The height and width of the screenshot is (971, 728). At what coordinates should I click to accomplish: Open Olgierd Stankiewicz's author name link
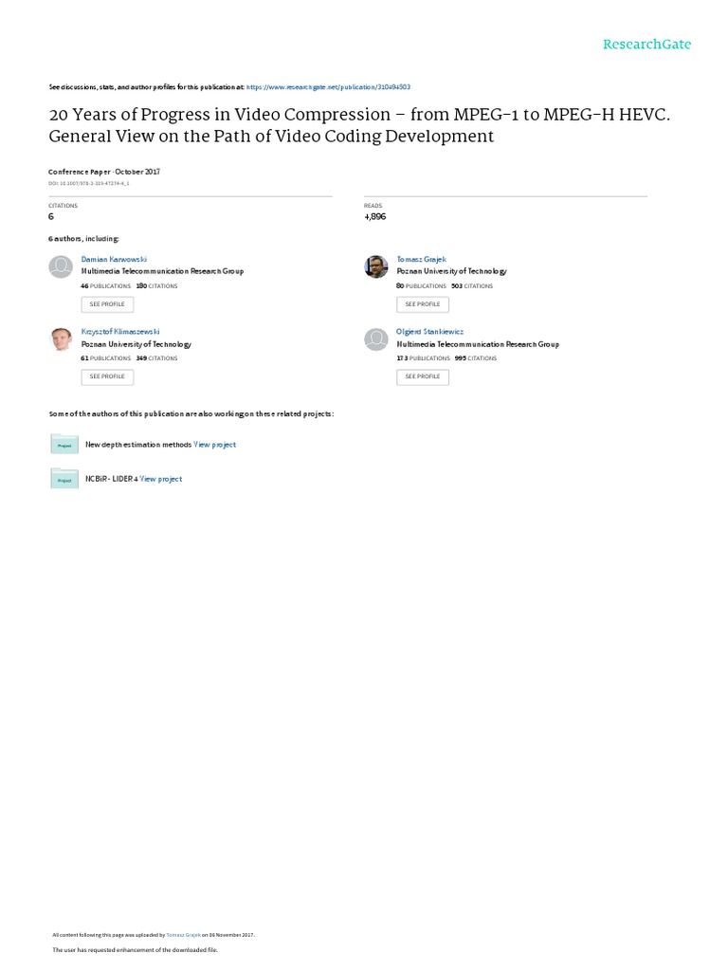431,332
